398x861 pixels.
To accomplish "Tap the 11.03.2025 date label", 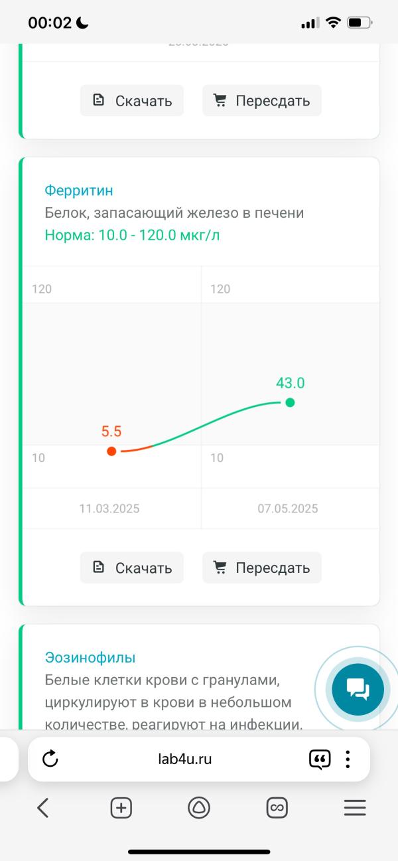I will [x=109, y=509].
